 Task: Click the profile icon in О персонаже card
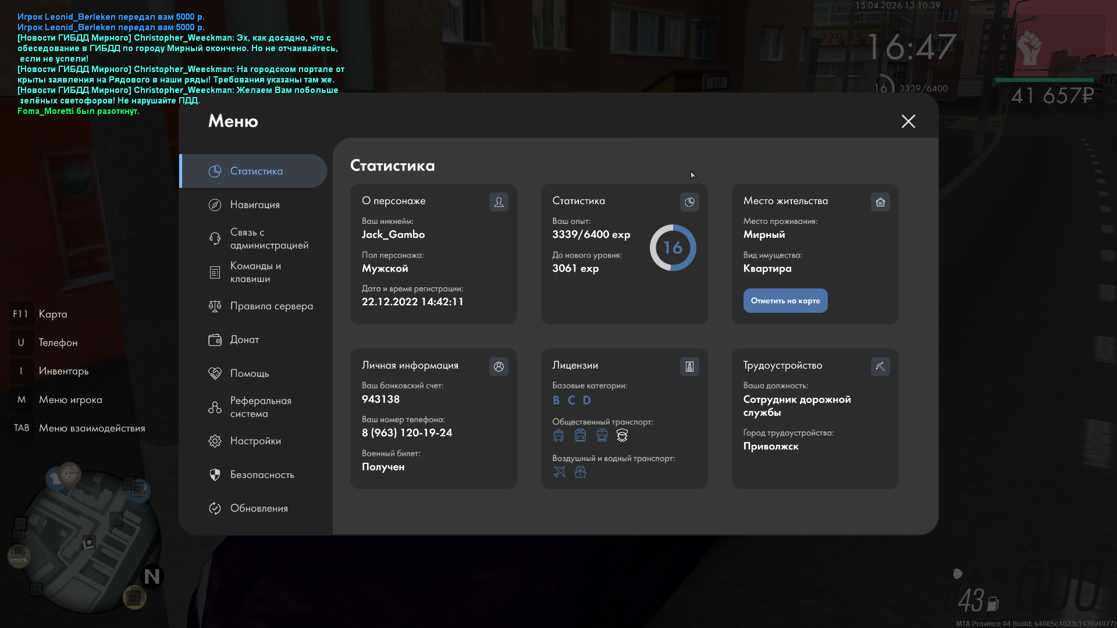499,202
